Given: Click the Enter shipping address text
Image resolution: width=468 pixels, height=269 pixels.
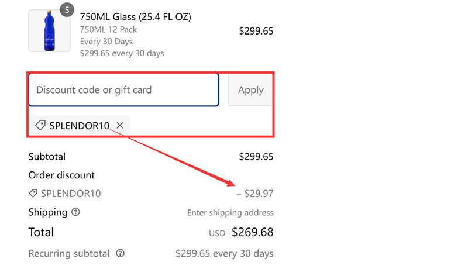Looking at the screenshot, I should coord(230,213).
